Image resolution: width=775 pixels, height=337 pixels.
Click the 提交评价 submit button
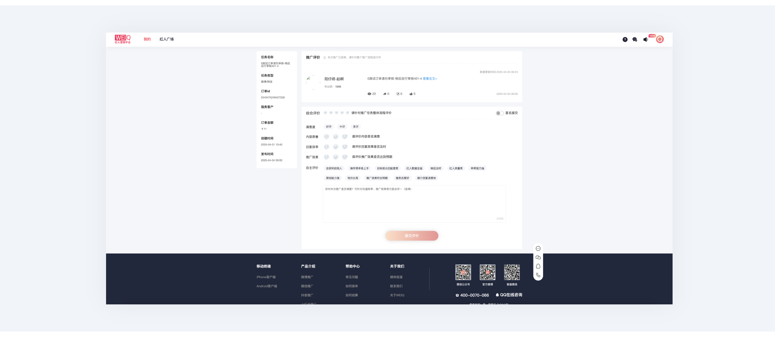pos(412,236)
